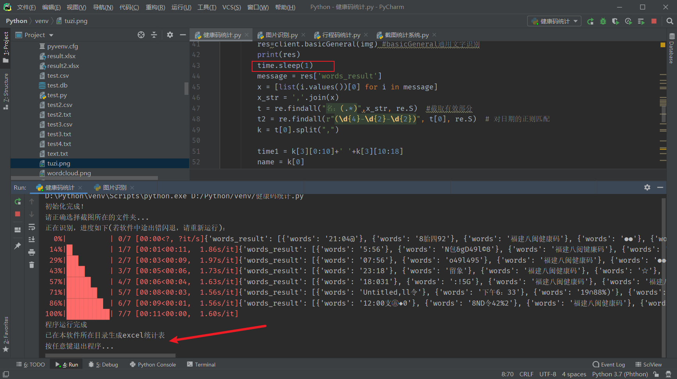
Task: Click the inspector icon at status bar end
Action: click(x=668, y=374)
